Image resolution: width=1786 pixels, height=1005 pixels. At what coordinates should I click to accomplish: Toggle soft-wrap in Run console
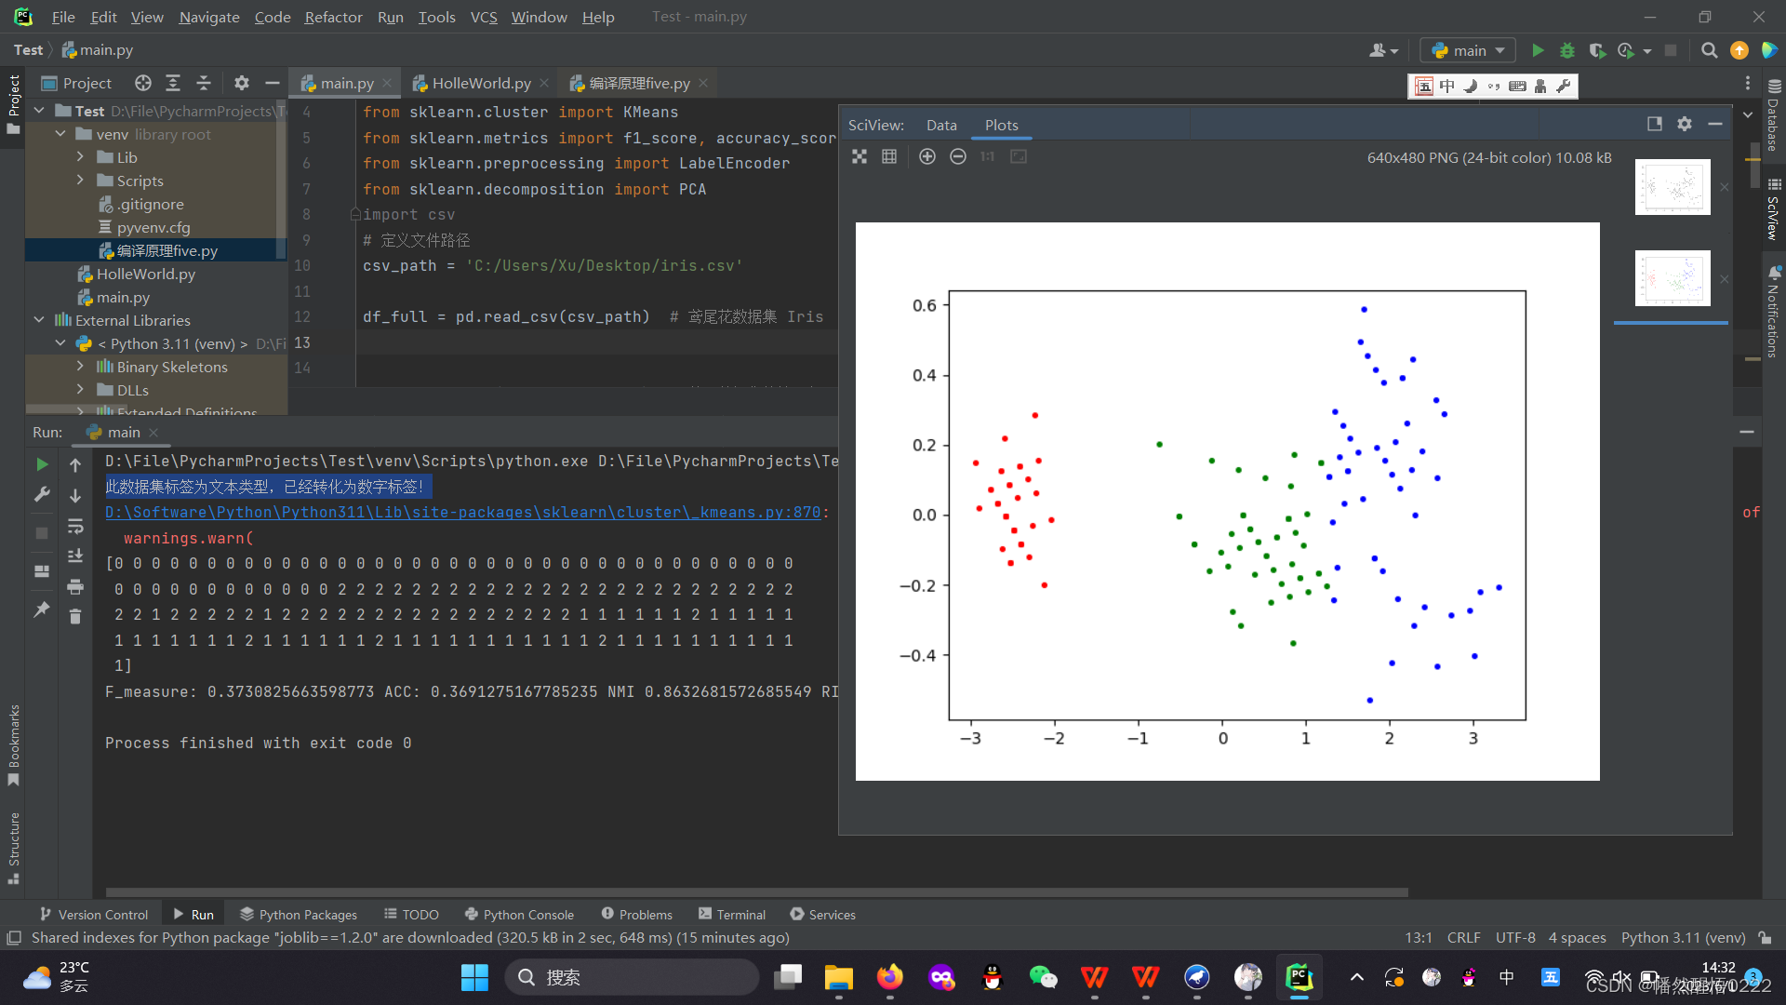pyautogui.click(x=75, y=527)
